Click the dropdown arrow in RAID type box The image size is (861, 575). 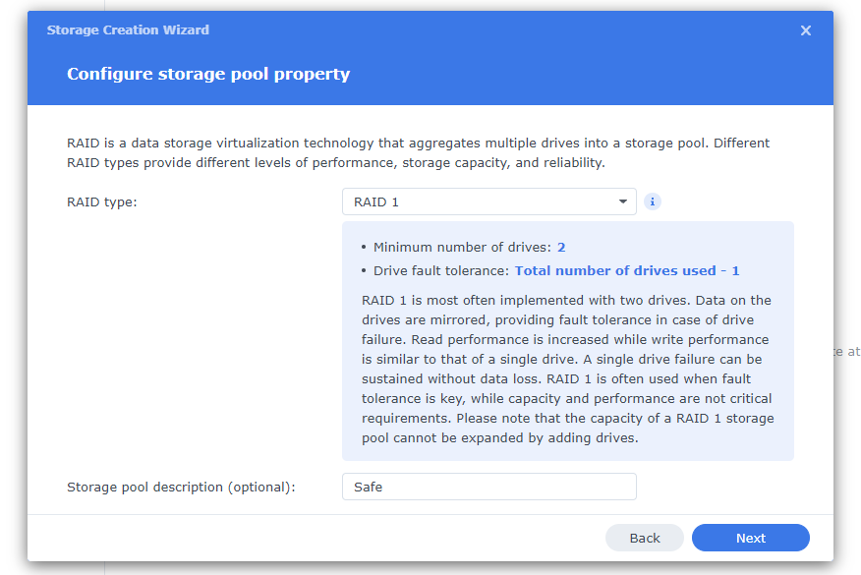point(623,201)
